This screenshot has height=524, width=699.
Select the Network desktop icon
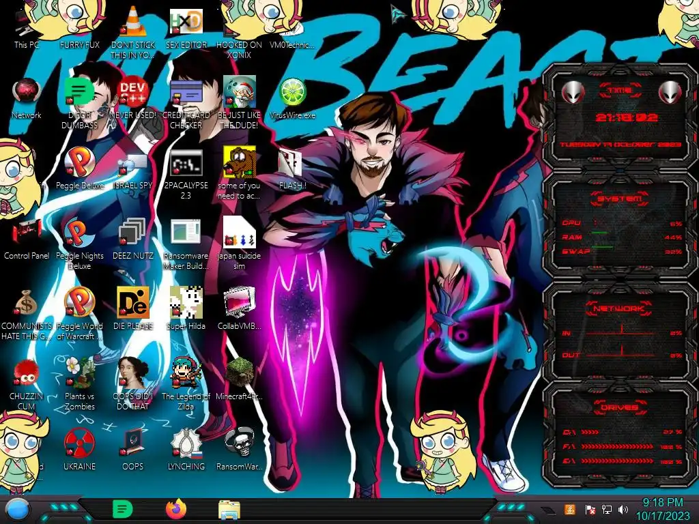pyautogui.click(x=27, y=98)
